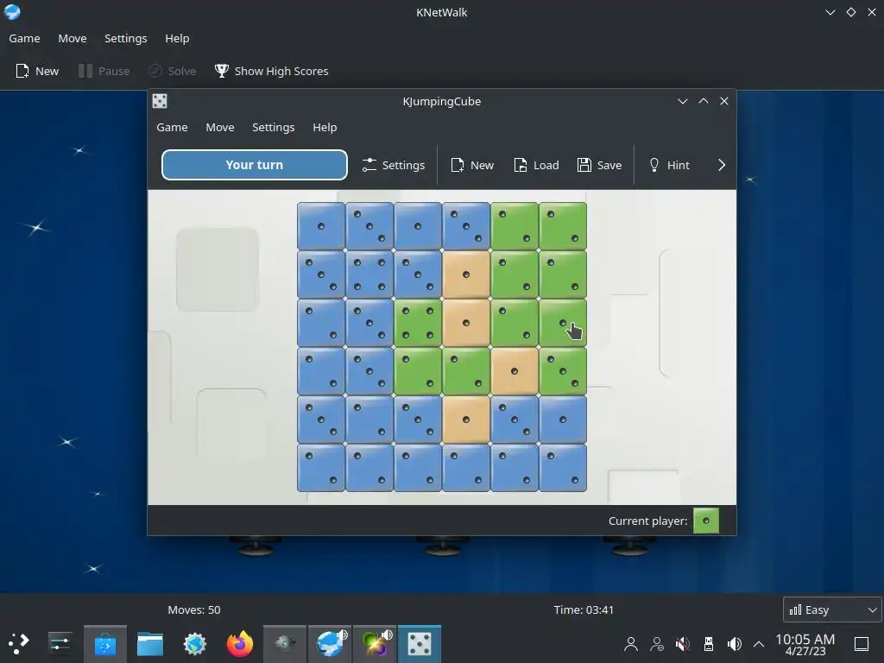Viewport: 884px width, 663px height.
Task: Click Load in KJumpingCube toolbar
Action: pyautogui.click(x=536, y=165)
